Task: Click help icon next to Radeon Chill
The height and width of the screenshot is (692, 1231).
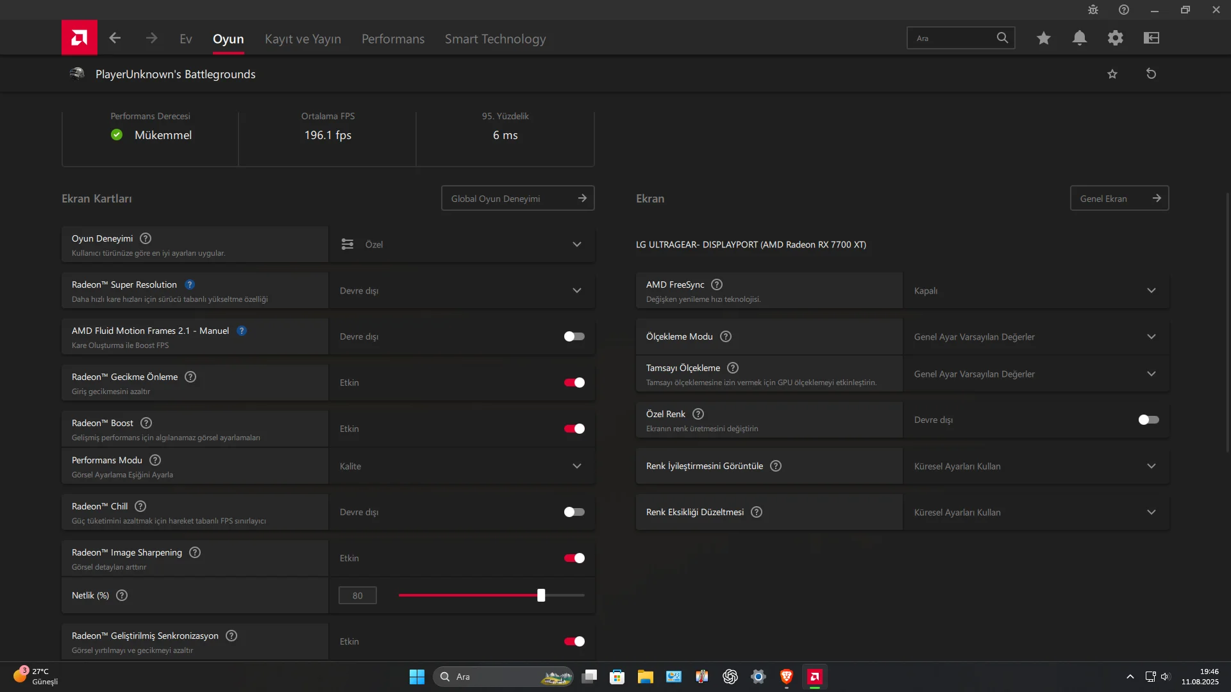Action: 140,506
